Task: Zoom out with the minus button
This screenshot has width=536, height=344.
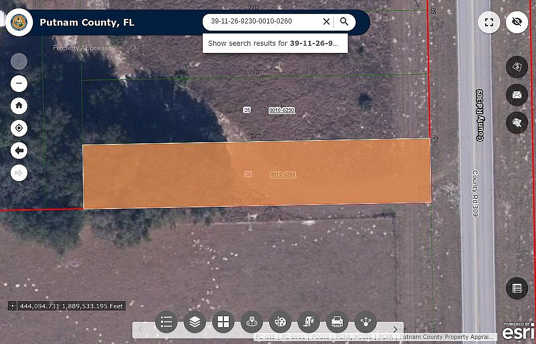Action: (x=19, y=83)
